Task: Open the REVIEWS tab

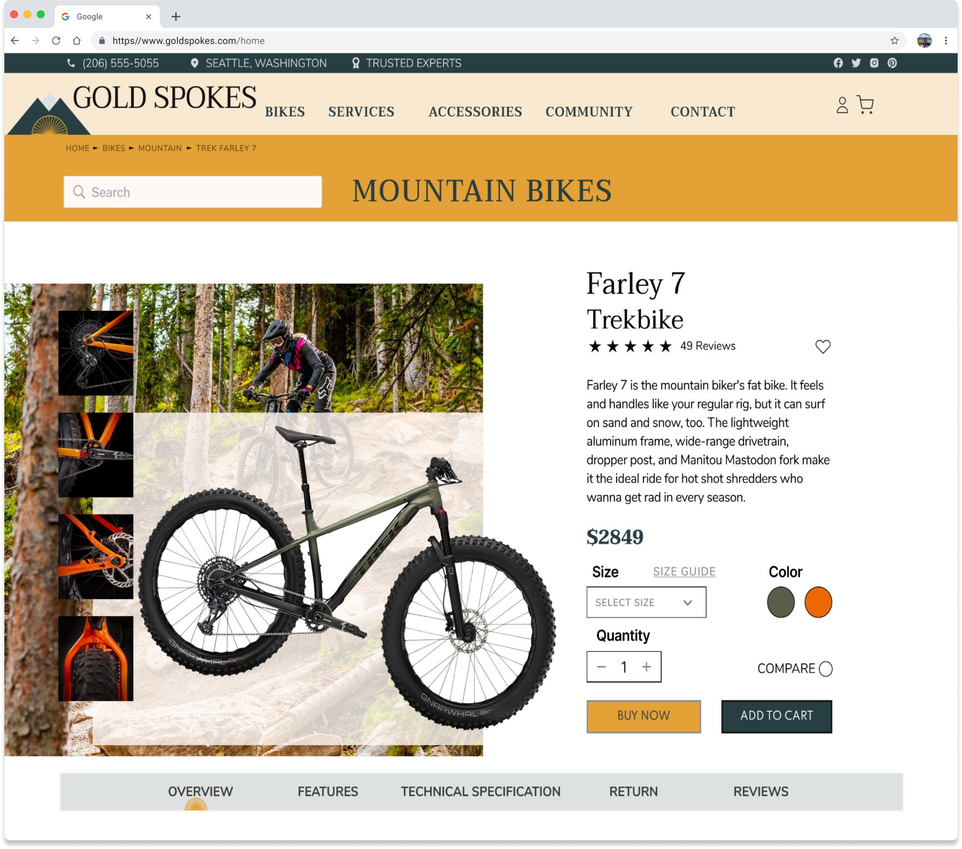Action: (760, 791)
